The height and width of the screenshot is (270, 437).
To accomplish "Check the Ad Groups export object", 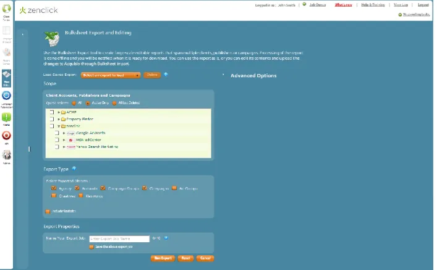I will [174, 188].
